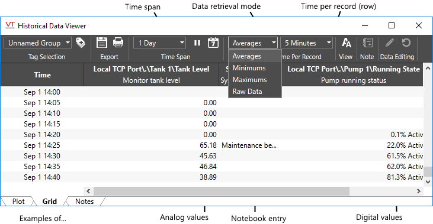
Task: Click the undo data edit icon
Action: [406, 43]
